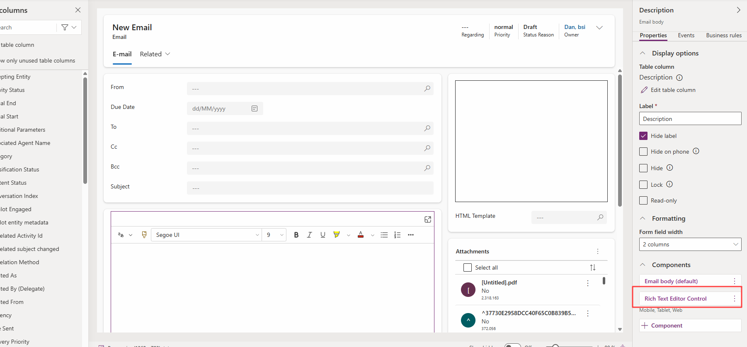Image resolution: width=747 pixels, height=347 pixels.
Task: Click the column filter funnel icon
Action: pos(65,27)
